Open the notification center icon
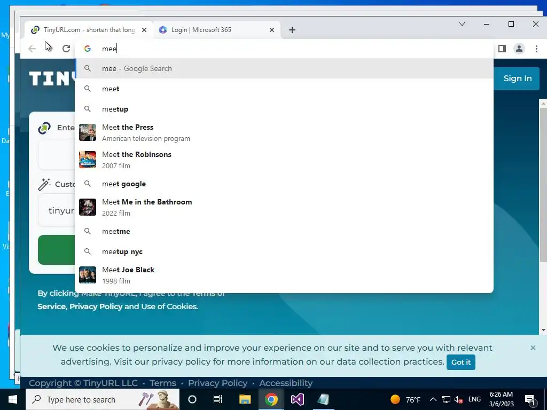The image size is (547, 410). 530,400
